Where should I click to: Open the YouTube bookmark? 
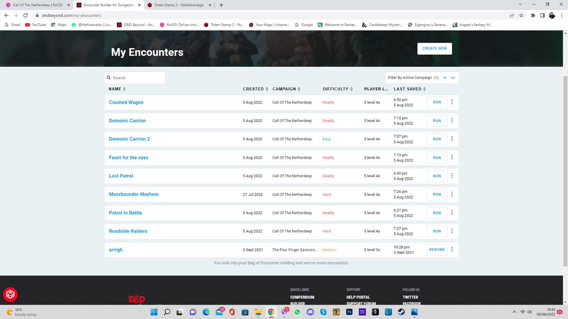35,25
